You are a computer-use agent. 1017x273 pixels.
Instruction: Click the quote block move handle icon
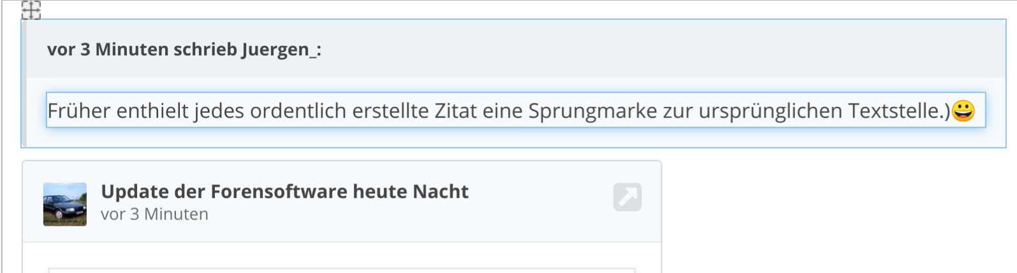(x=31, y=10)
